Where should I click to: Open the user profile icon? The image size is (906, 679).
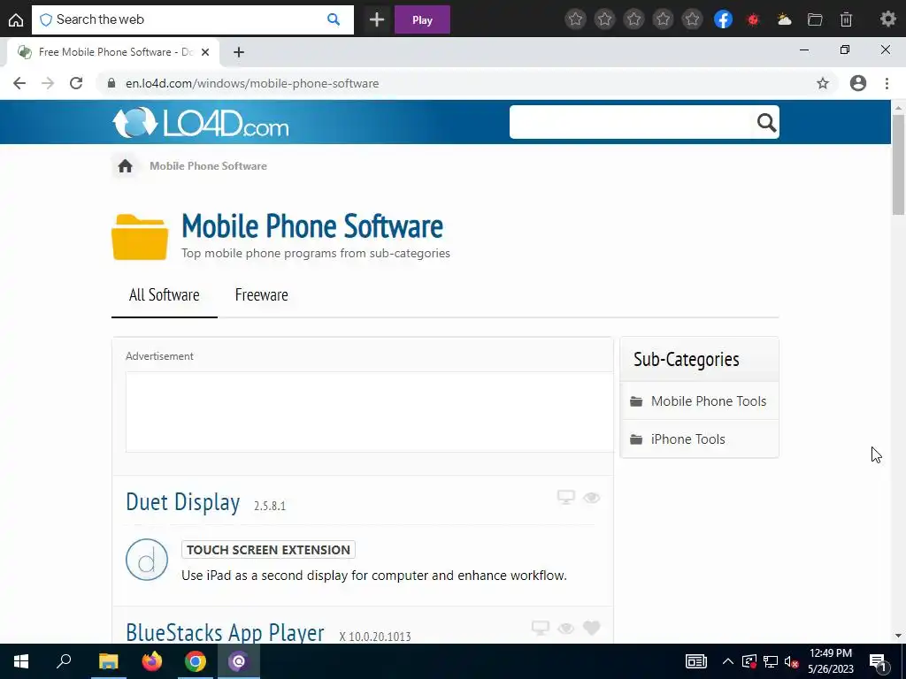tap(858, 83)
